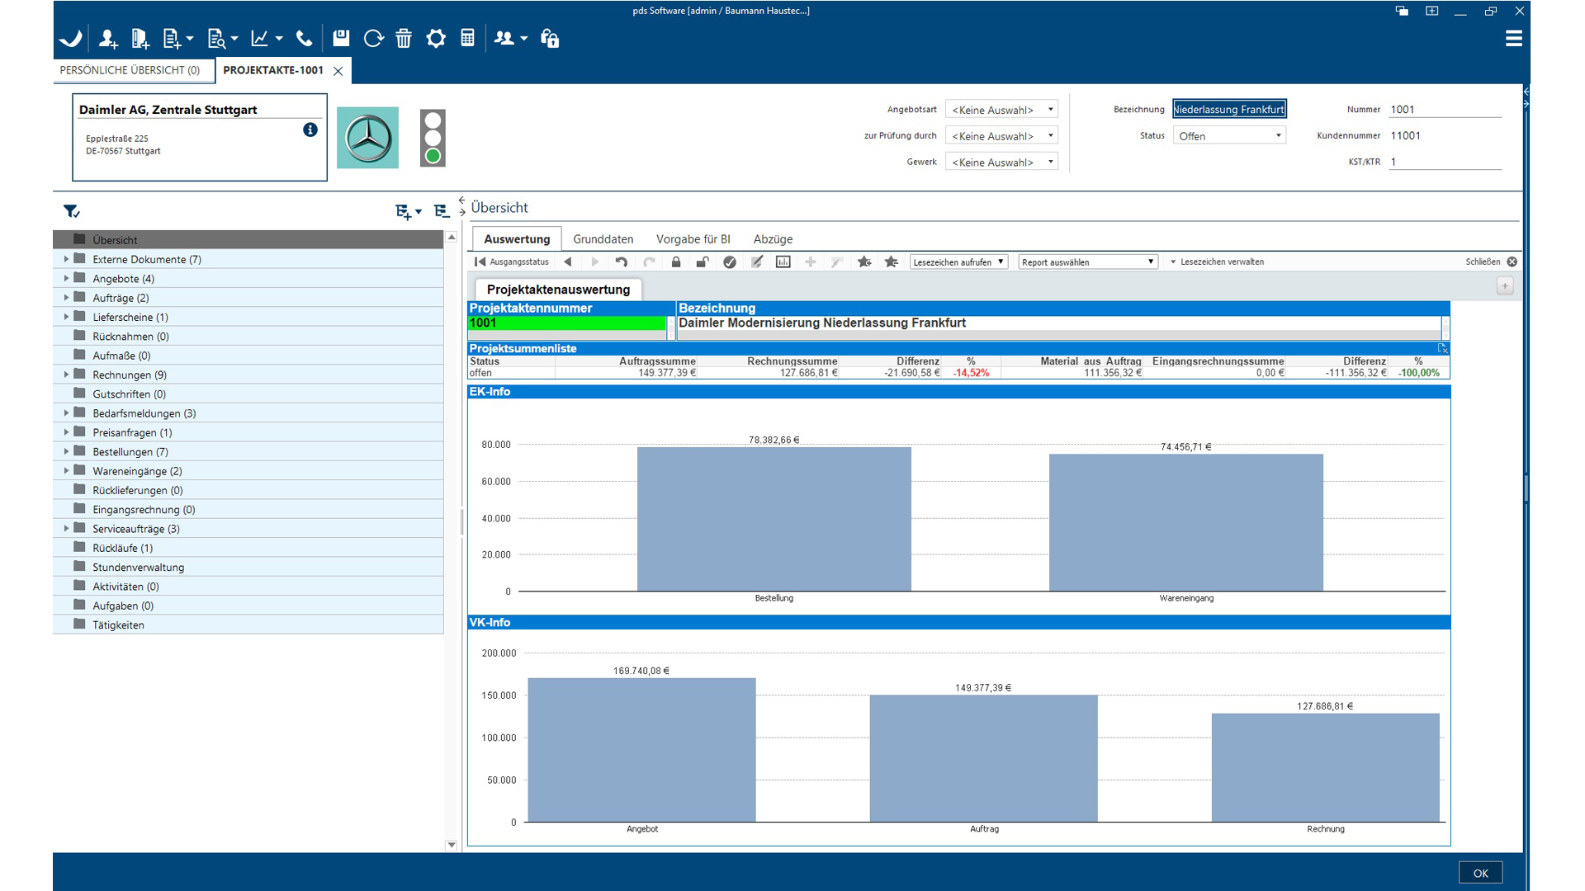
Task: Click the chart view icon in report toolbar
Action: [x=783, y=262]
